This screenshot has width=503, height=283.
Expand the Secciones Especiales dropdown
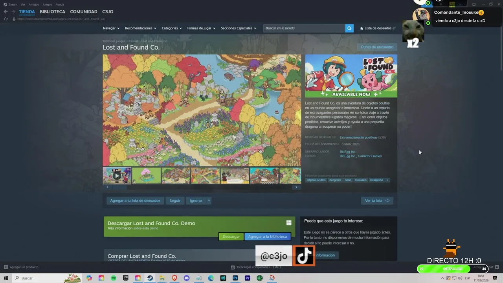[239, 28]
